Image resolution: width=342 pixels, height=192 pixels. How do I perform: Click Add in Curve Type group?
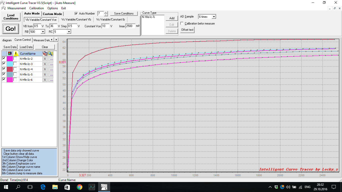click(x=172, y=18)
